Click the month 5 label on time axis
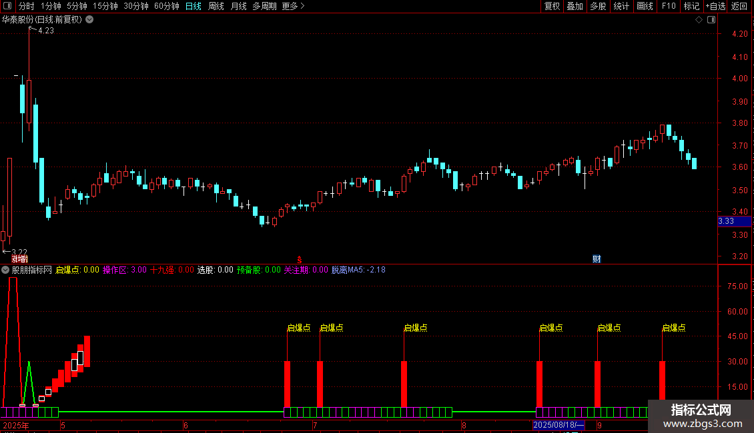Image resolution: width=754 pixels, height=433 pixels. pos(63,425)
